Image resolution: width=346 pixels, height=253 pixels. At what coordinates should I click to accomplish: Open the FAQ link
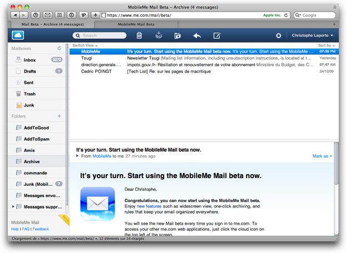click(26, 229)
